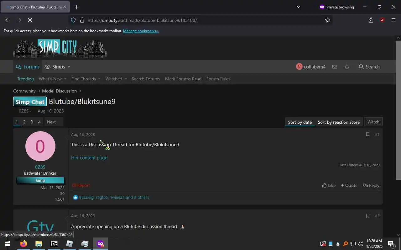401x250 pixels.
Task: Like post #1
Action: (329, 185)
